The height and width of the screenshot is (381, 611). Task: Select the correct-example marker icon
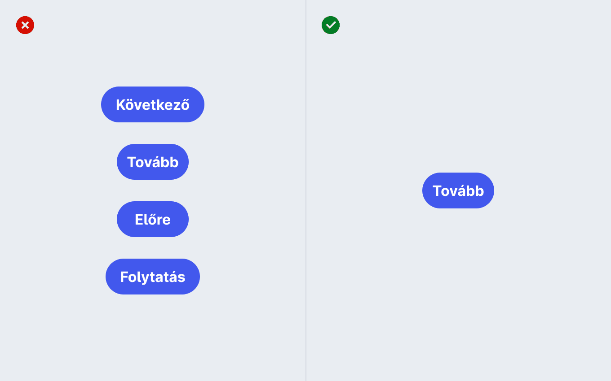pyautogui.click(x=331, y=25)
